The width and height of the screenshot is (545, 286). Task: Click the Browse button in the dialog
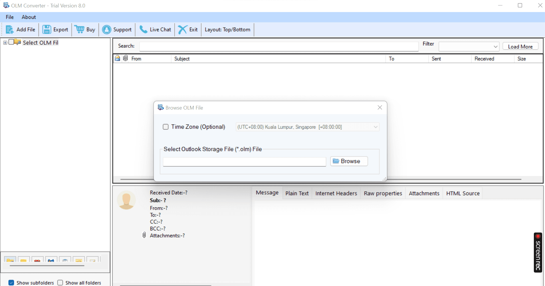(349, 161)
